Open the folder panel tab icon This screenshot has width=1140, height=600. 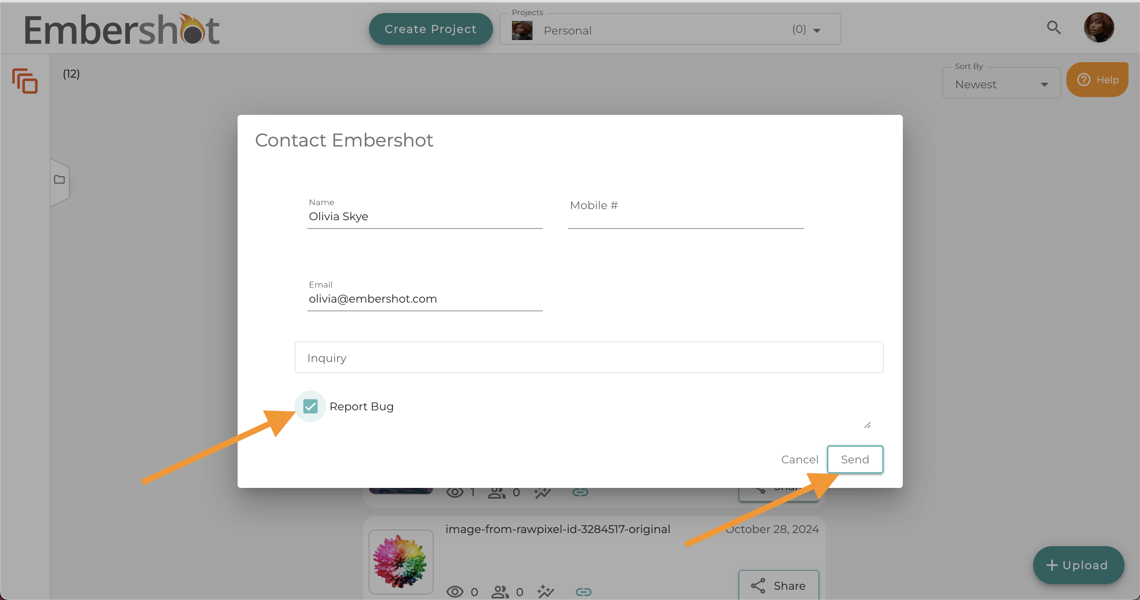click(59, 180)
